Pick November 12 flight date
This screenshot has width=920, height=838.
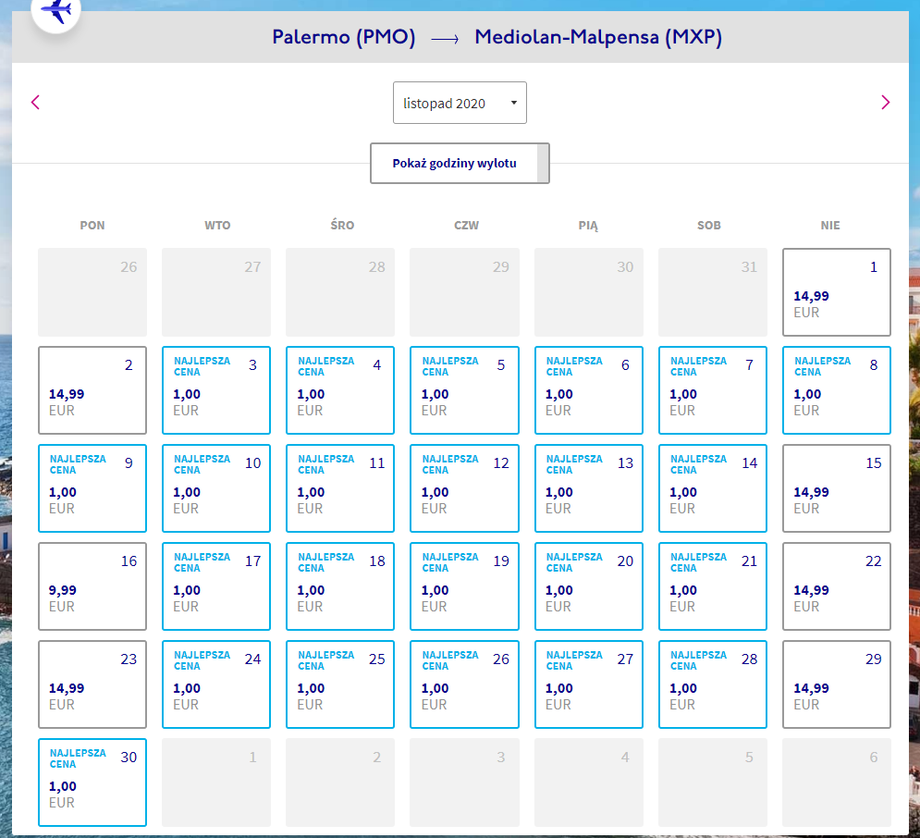point(464,488)
